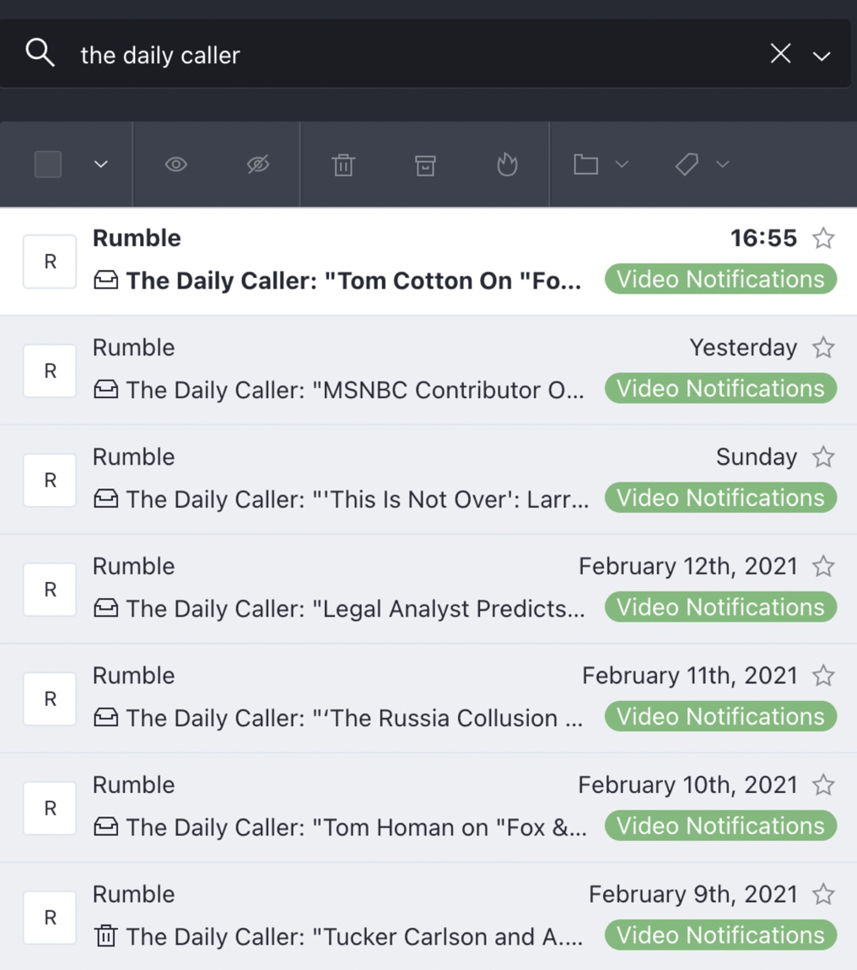
Task: Click Video Notifications label on February 11th email
Action: coord(721,716)
